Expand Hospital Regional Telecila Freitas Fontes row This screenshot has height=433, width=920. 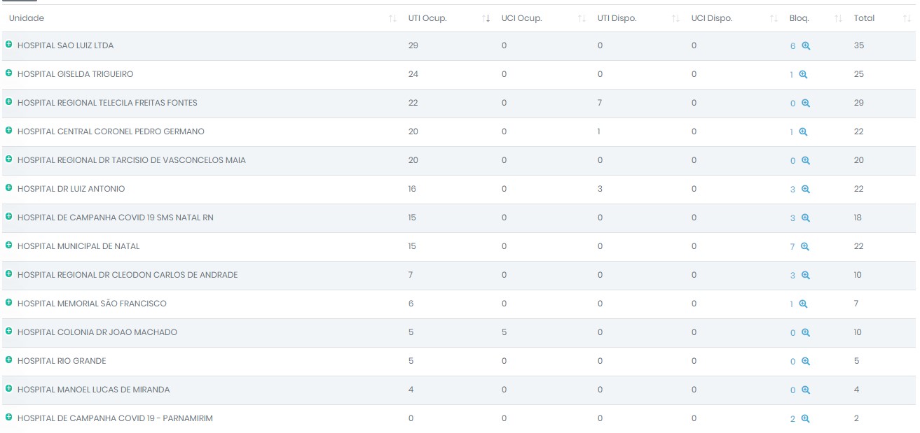point(9,102)
